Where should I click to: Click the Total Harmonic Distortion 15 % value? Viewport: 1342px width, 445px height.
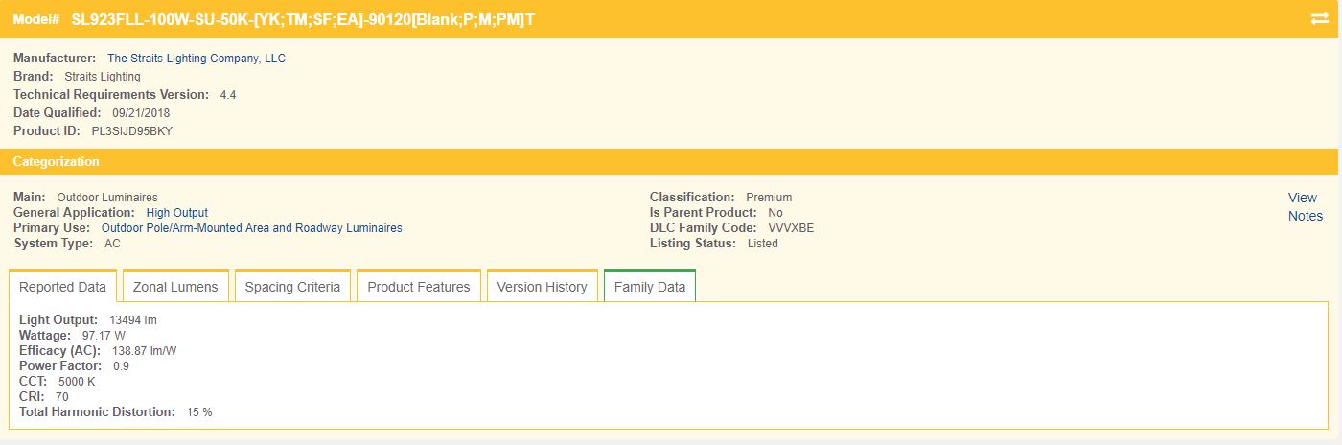[x=199, y=412]
